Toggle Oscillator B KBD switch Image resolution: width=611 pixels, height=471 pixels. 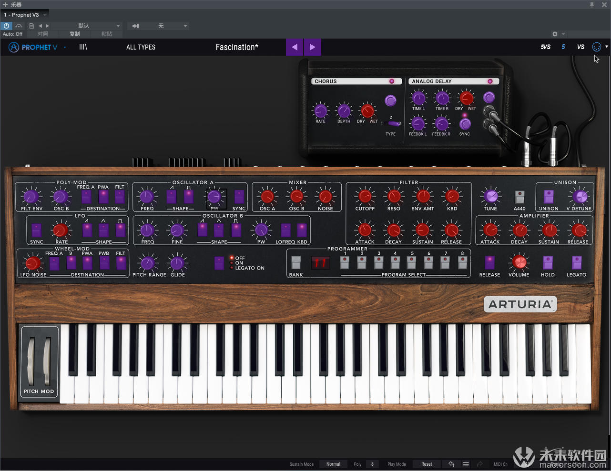click(x=302, y=230)
